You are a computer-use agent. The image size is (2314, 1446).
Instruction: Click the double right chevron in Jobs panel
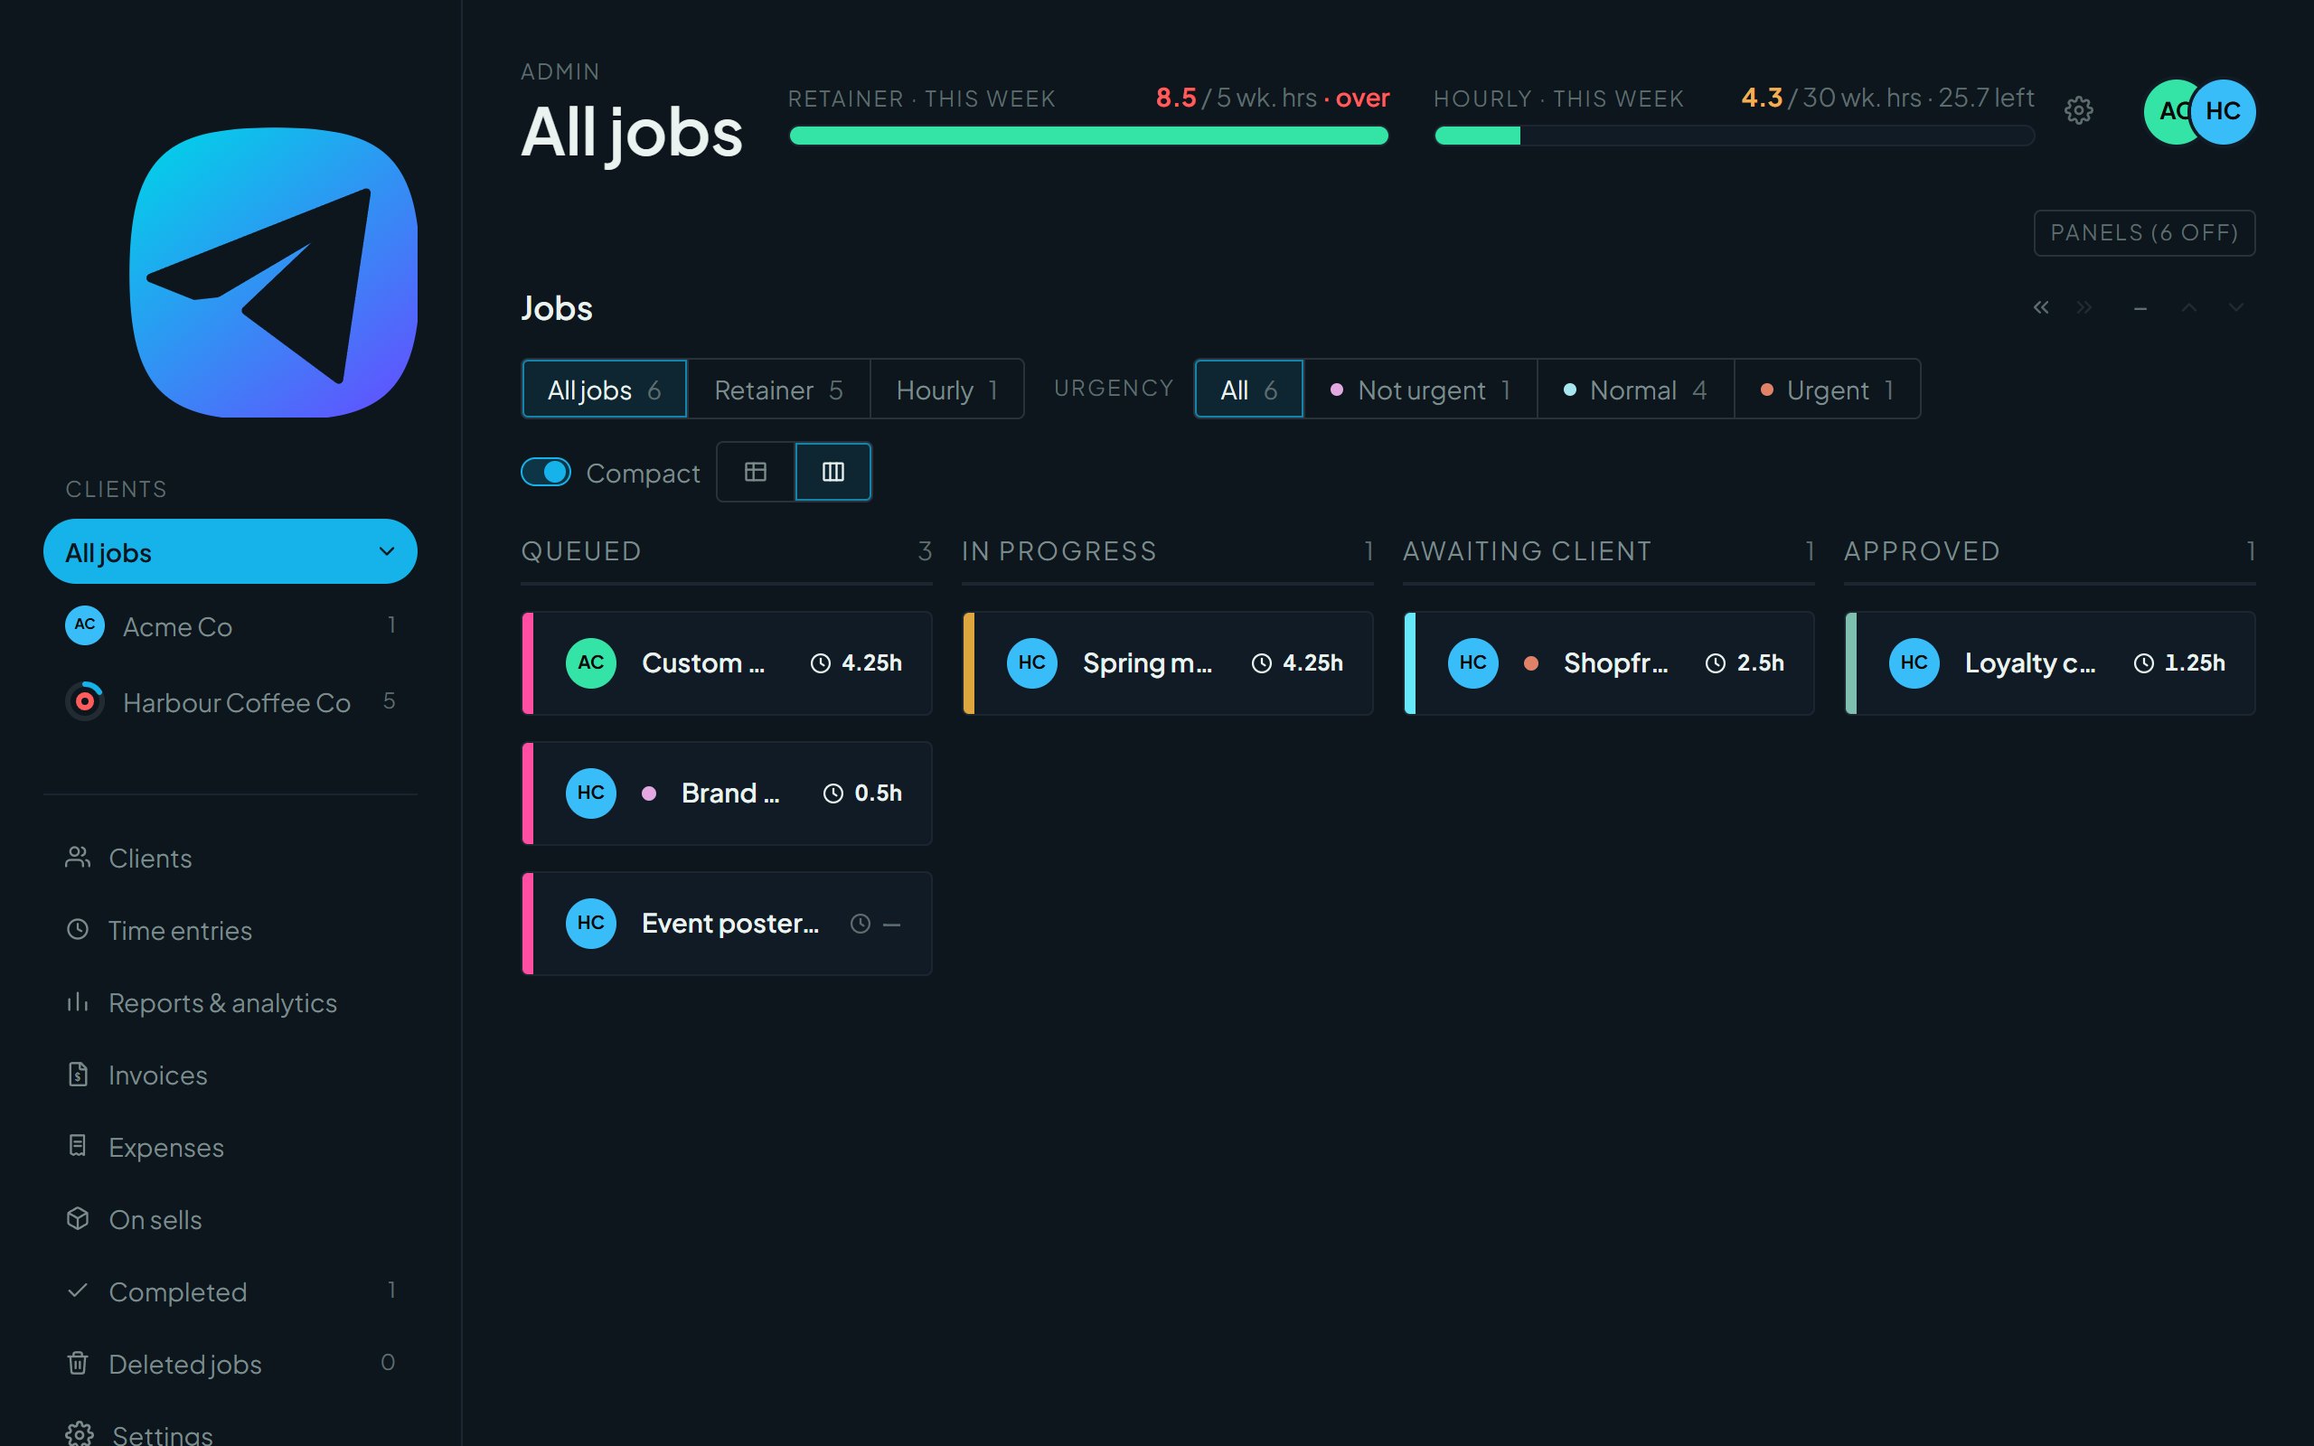(2084, 307)
